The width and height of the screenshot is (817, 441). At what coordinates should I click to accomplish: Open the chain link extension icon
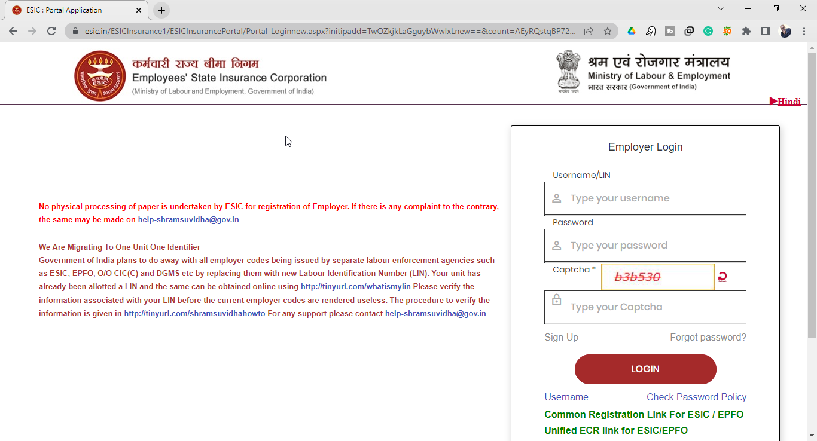(x=689, y=31)
